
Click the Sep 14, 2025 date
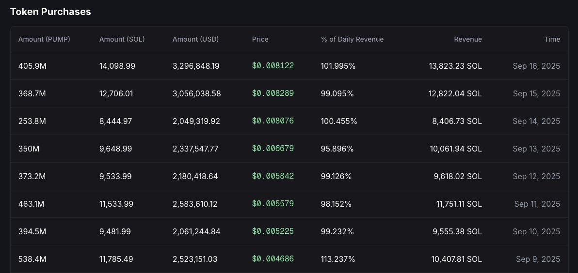coord(536,121)
